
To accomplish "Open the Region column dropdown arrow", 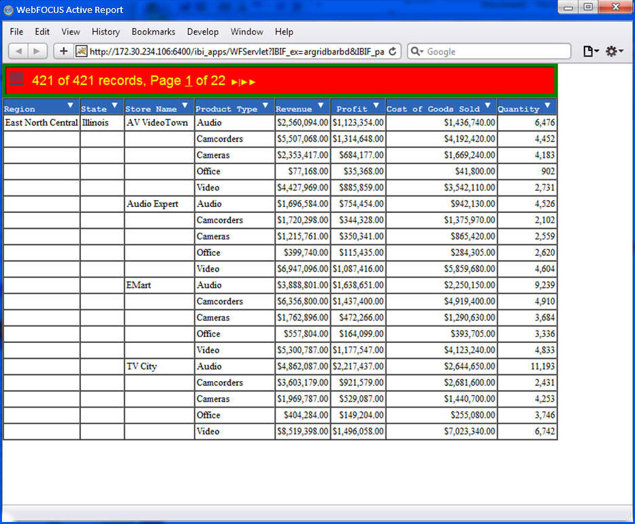I will pyautogui.click(x=70, y=105).
